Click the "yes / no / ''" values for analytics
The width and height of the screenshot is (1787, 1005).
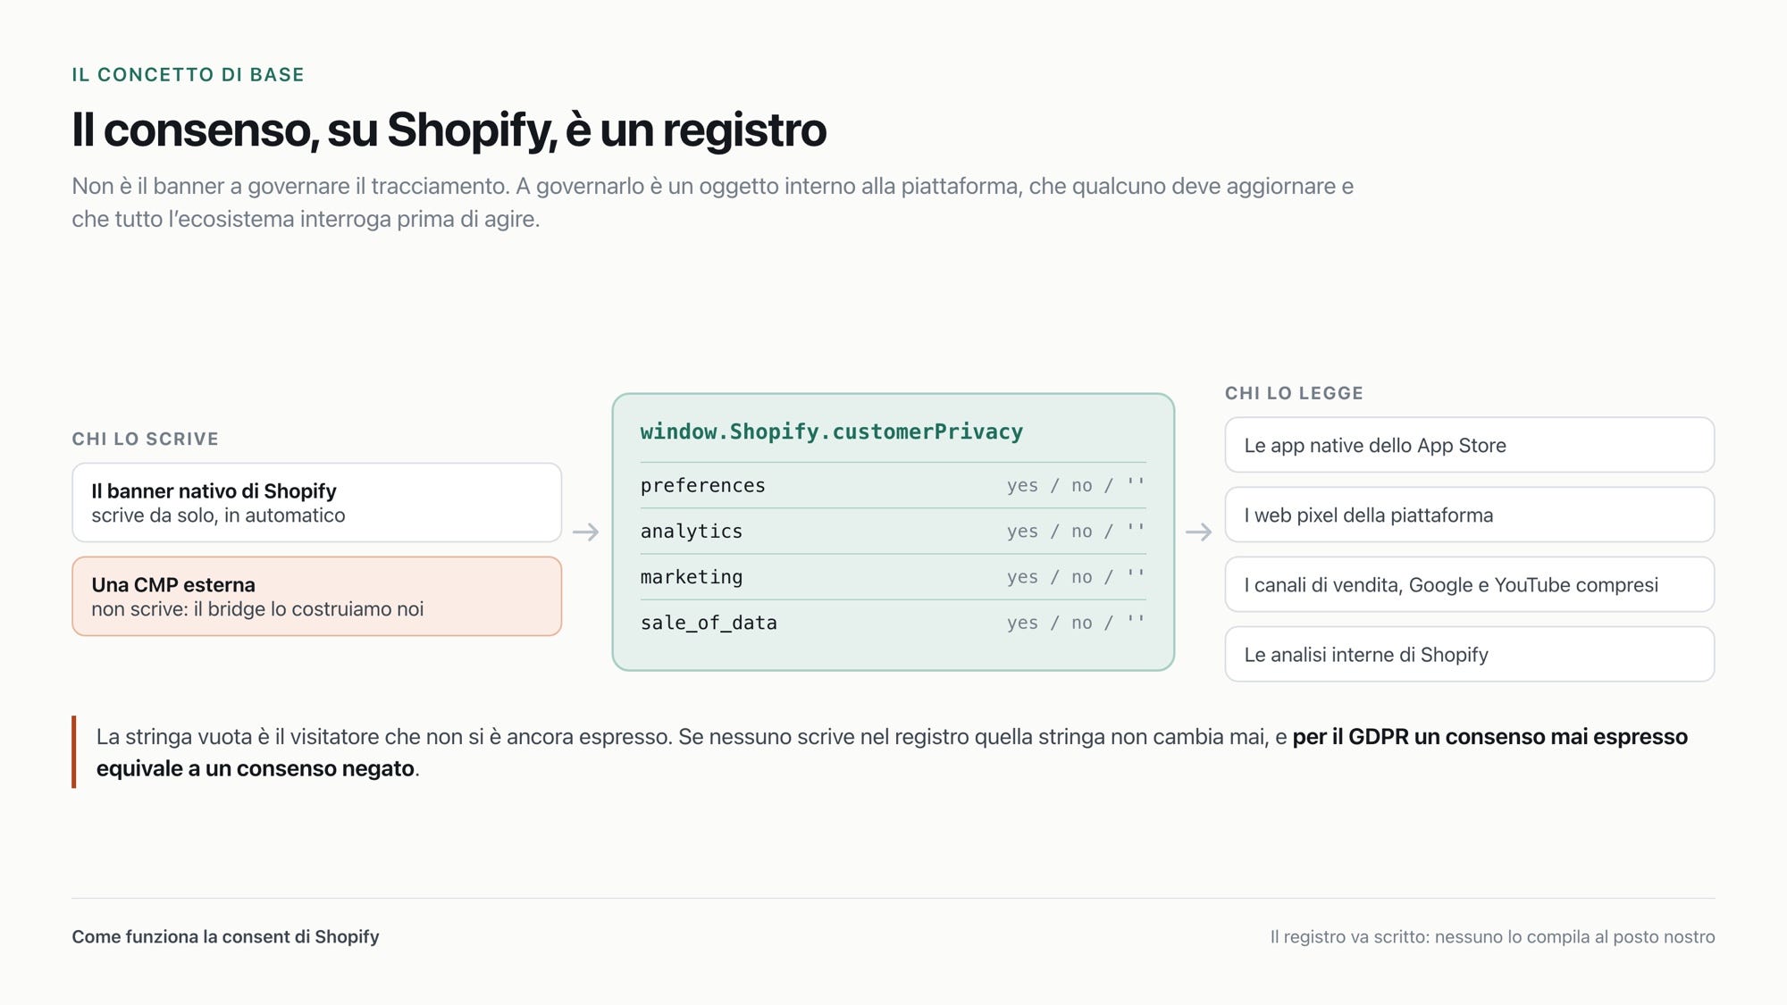1076,531
